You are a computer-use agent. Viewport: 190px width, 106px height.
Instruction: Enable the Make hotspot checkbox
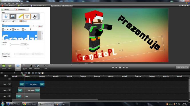pyautogui.click(x=3, y=54)
